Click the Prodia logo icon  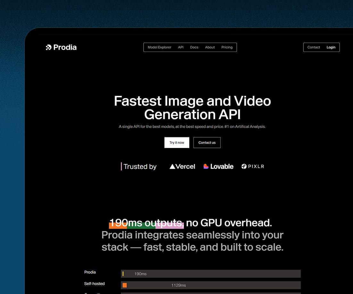coord(49,47)
